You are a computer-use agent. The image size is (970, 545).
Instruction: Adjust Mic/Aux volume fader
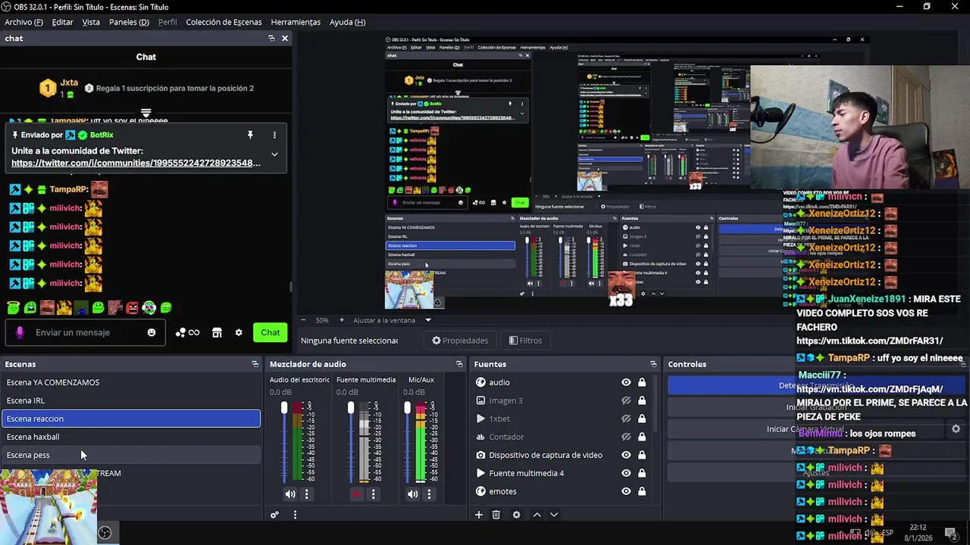[x=407, y=409]
